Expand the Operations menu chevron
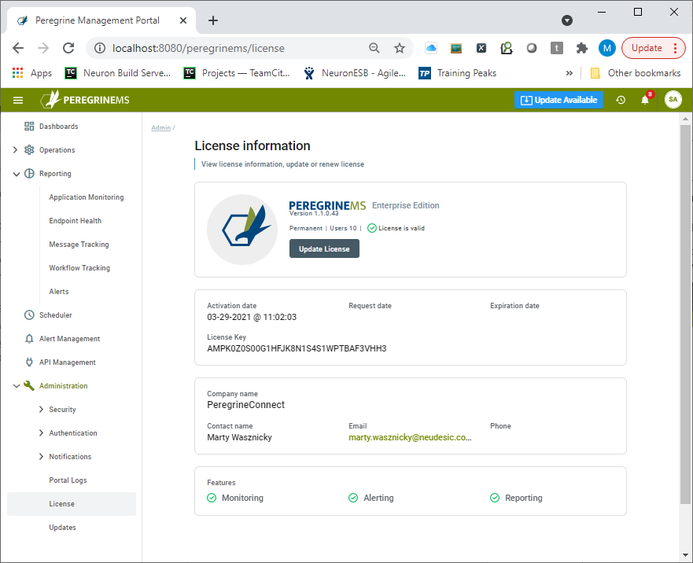This screenshot has width=693, height=563. coord(16,150)
